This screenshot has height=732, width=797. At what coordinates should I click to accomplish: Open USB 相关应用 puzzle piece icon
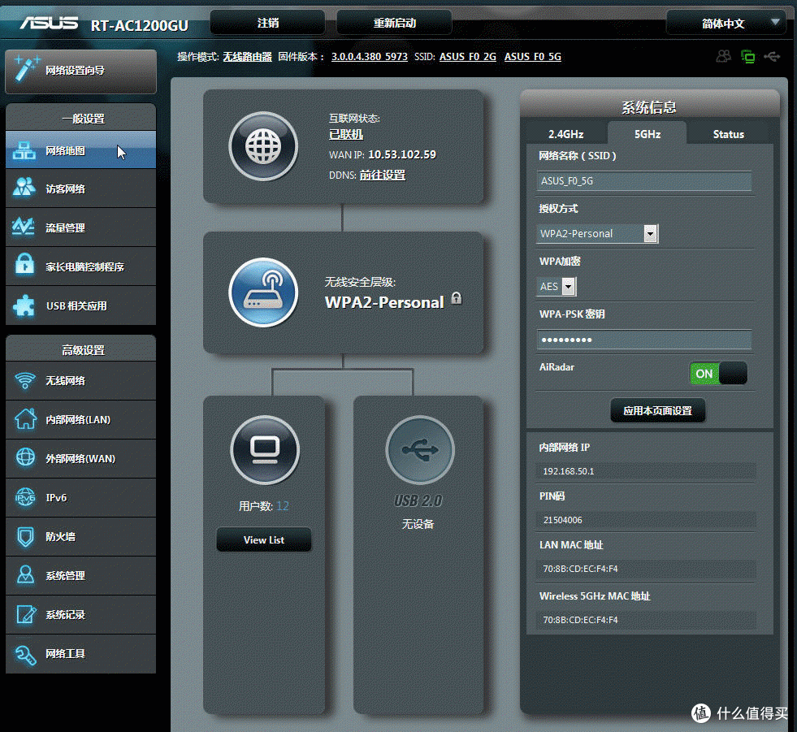coord(24,305)
